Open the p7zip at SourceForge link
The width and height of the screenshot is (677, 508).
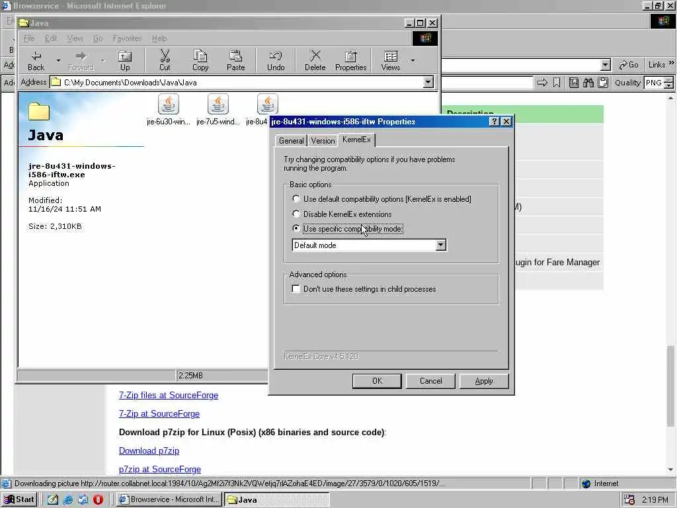160,470
